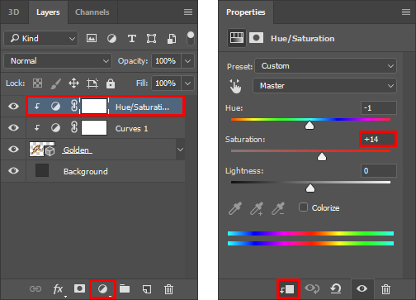This screenshot has height=300, width=416.
Task: View previous state icon in Properties
Action: (312, 288)
